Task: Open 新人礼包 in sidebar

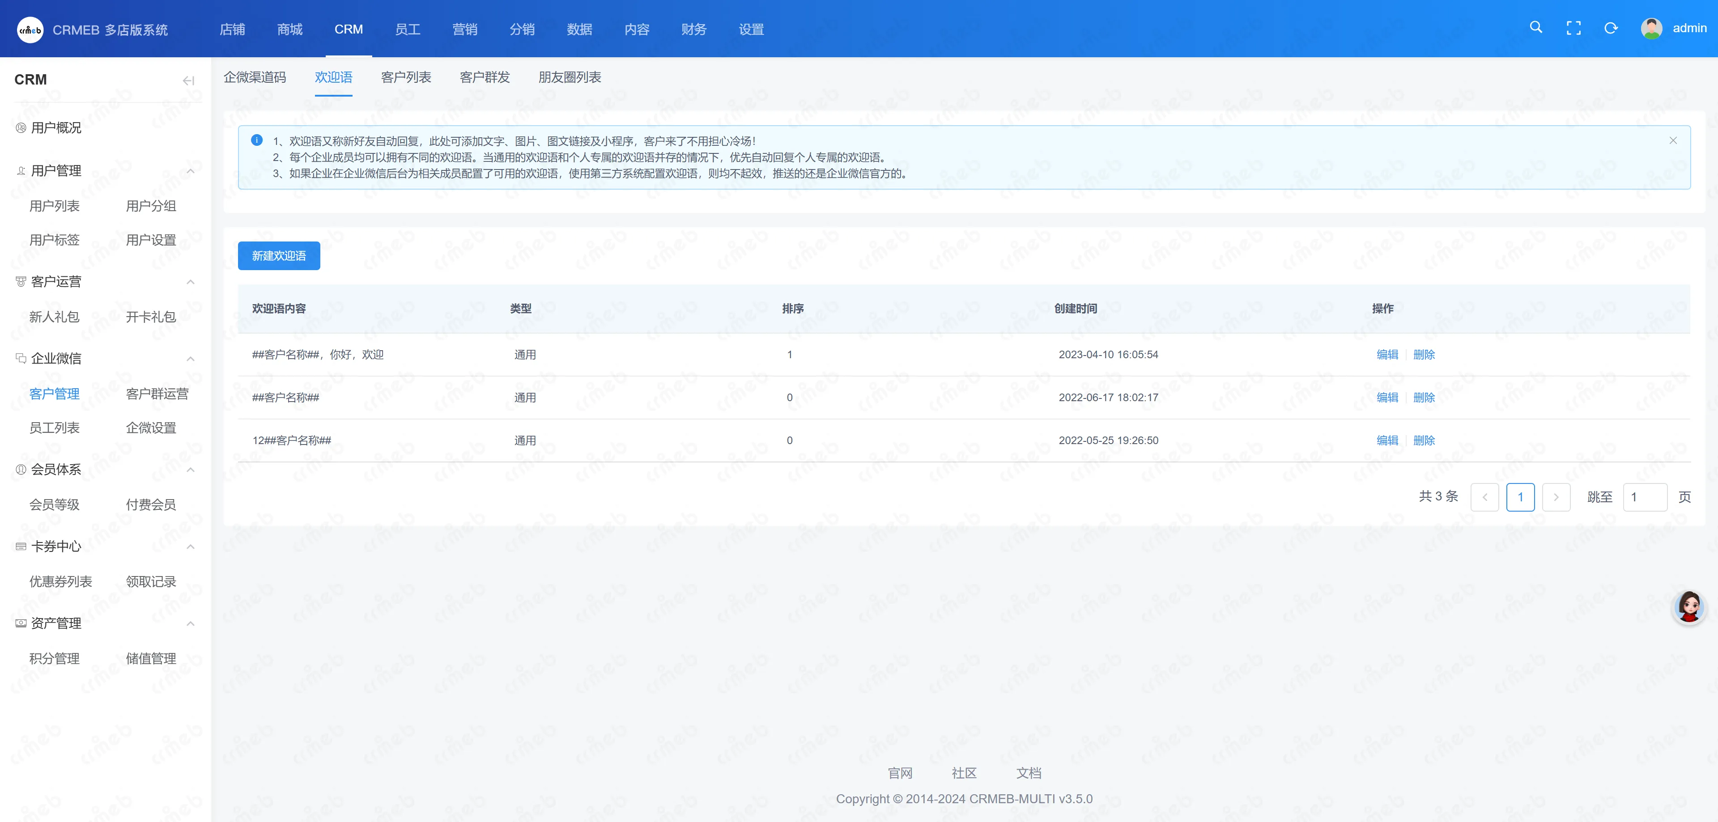Action: [x=55, y=317]
